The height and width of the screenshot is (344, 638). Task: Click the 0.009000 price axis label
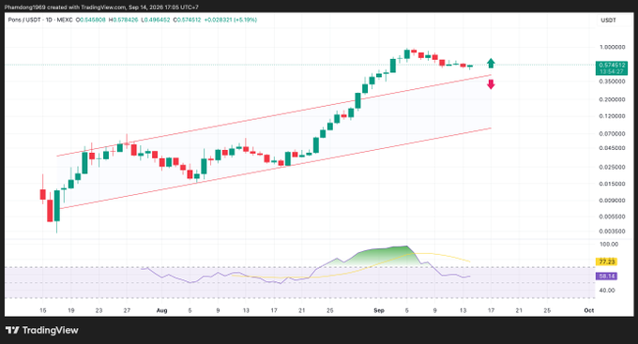(612, 200)
